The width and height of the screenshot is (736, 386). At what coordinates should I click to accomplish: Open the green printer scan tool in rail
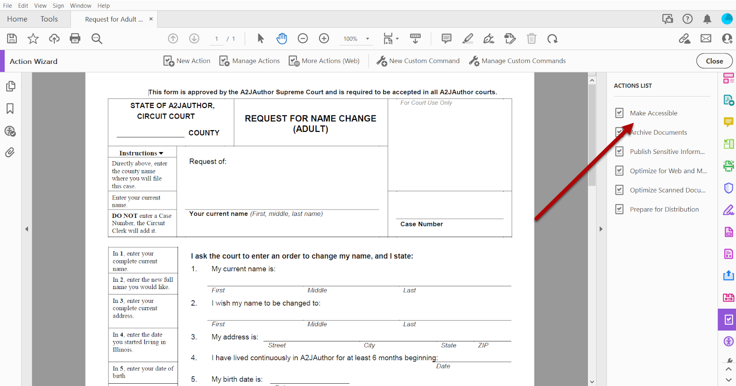click(x=729, y=166)
